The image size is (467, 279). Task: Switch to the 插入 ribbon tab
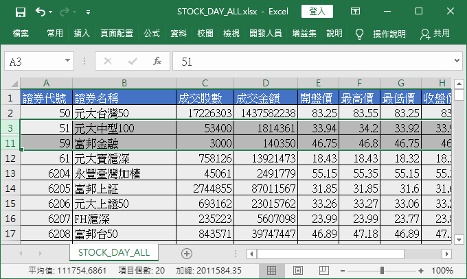click(82, 34)
